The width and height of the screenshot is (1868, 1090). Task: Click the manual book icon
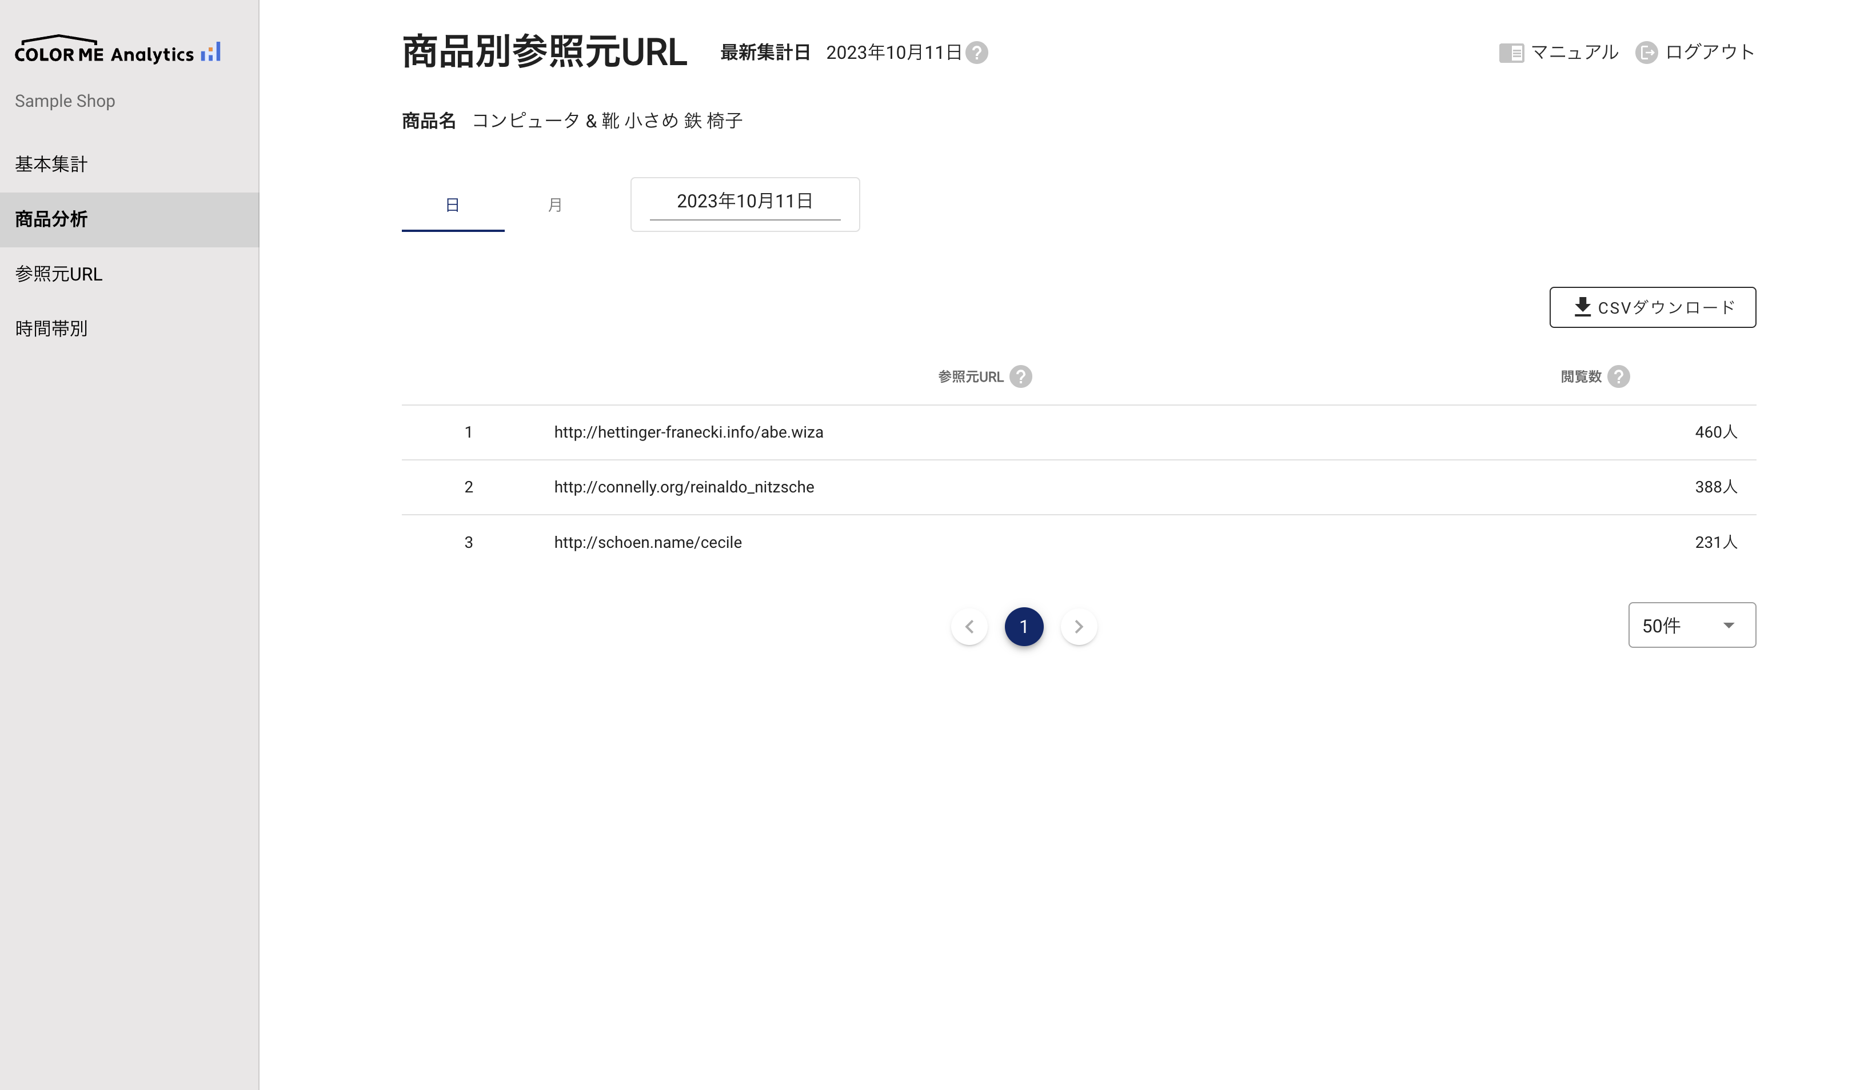click(x=1511, y=53)
